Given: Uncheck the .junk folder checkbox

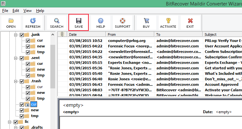Looking at the screenshot, I should pyautogui.click(x=22, y=35).
